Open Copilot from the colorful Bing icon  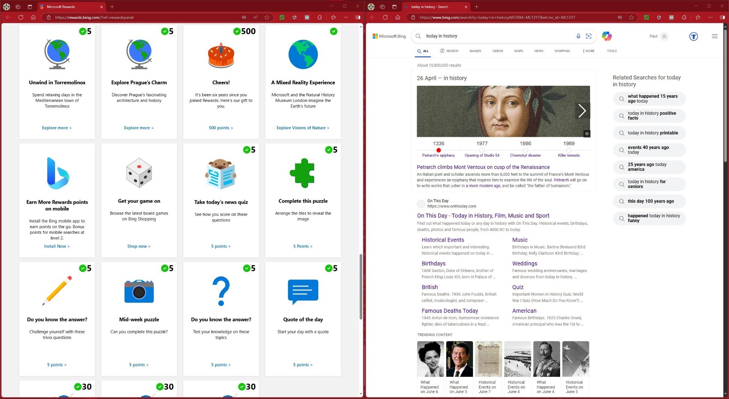607,36
